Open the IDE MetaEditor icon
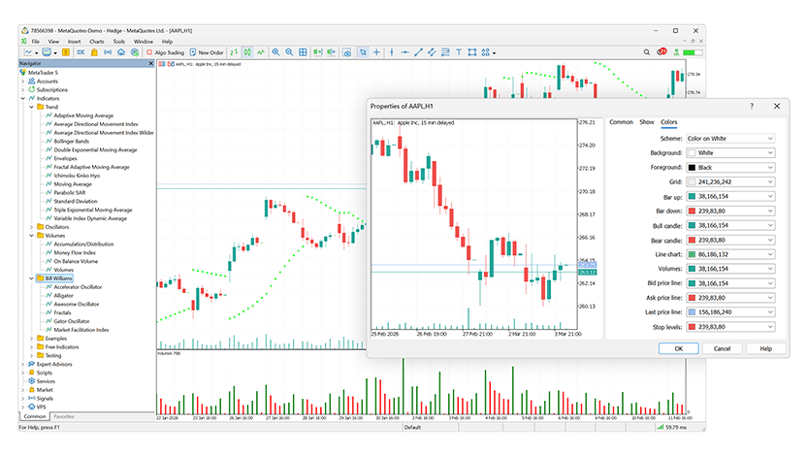Viewport: 808px width, 456px height. coord(81,52)
